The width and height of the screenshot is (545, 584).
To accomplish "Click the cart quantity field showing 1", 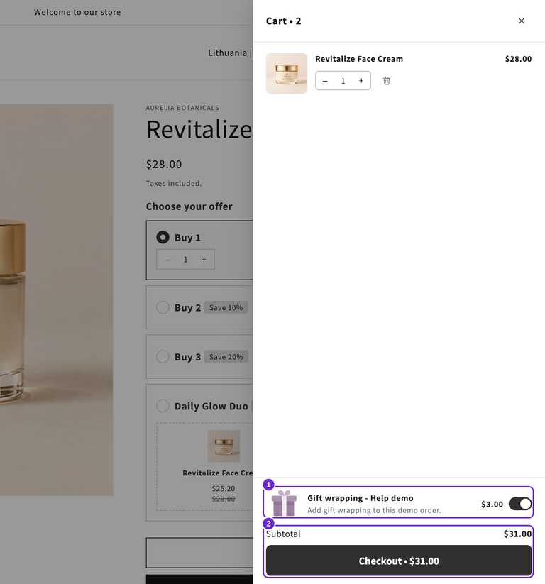I will point(343,81).
